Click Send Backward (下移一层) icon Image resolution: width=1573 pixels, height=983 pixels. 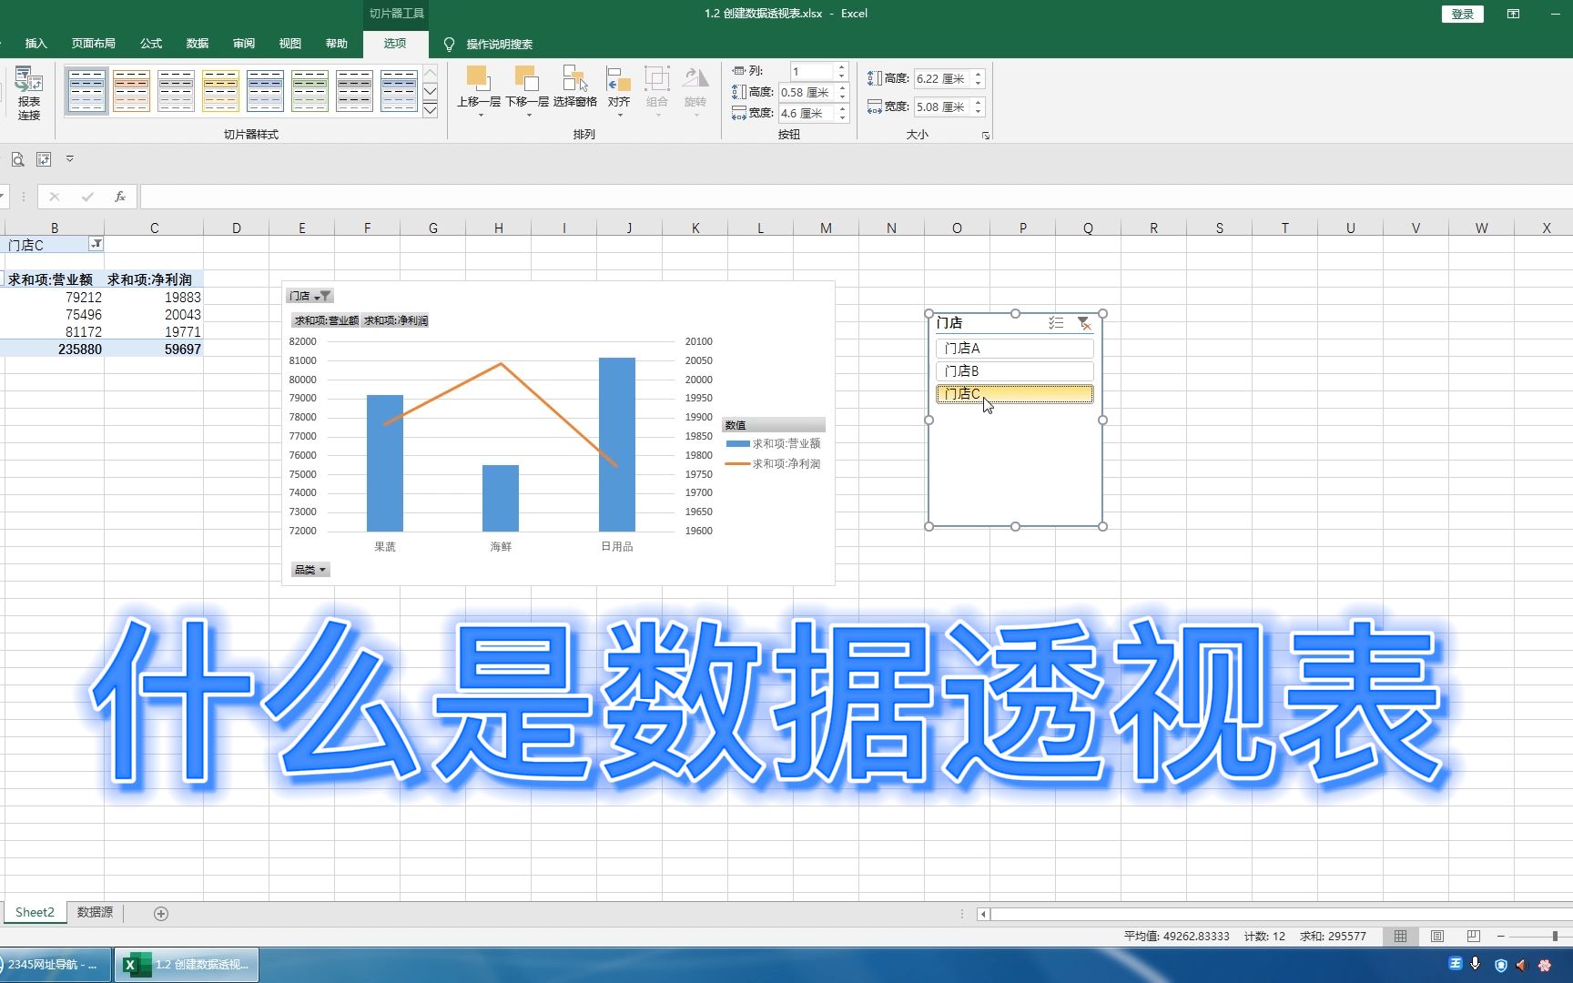coord(526,79)
